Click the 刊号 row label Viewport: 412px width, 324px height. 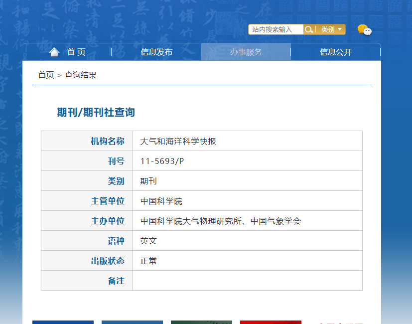[116, 161]
